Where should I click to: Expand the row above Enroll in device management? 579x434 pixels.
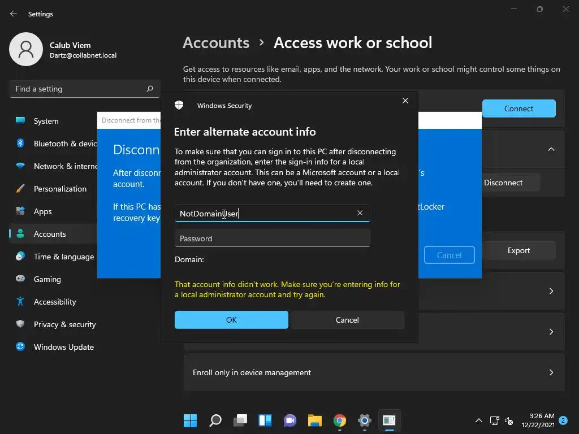tap(551, 332)
